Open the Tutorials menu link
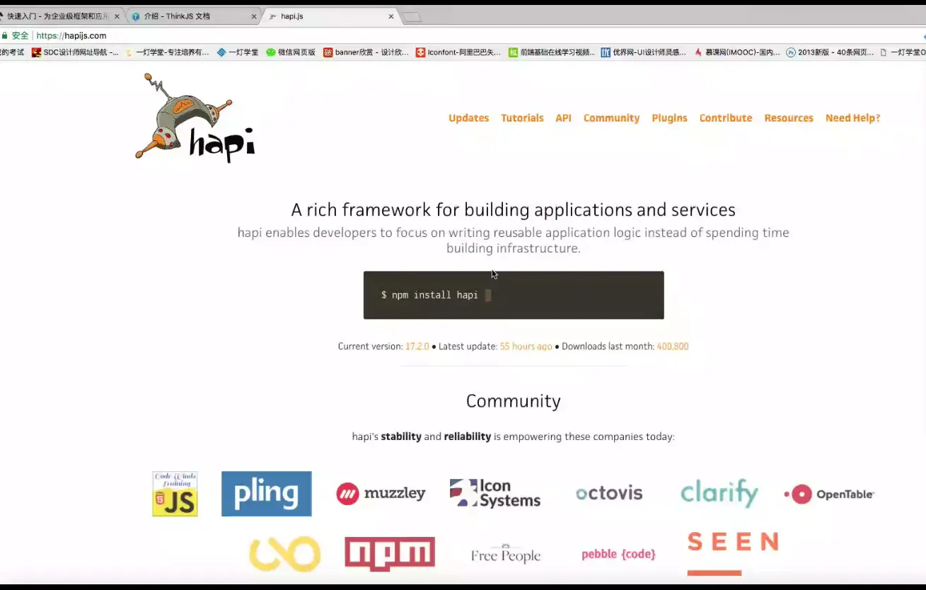Viewport: 926px width, 590px height. (522, 118)
